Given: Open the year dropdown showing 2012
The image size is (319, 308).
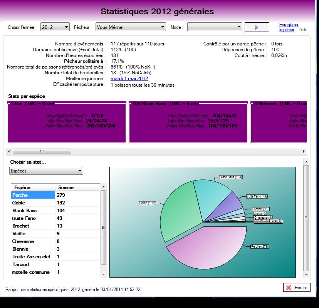Looking at the screenshot, I should (x=55, y=27).
